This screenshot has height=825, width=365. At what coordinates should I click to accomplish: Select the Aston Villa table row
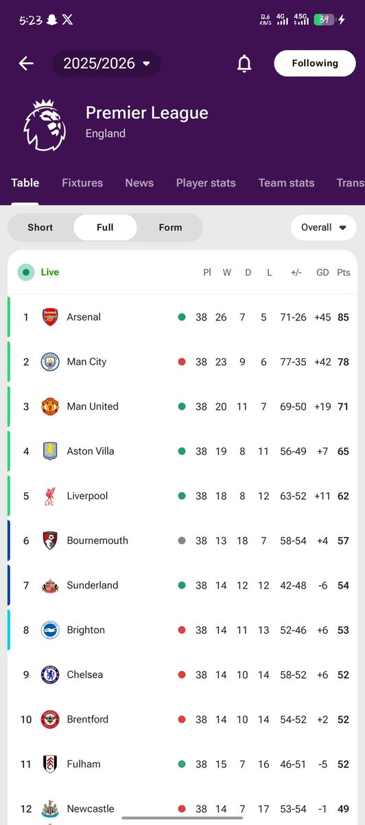(182, 451)
